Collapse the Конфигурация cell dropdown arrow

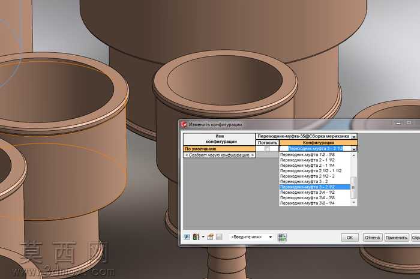pos(354,149)
